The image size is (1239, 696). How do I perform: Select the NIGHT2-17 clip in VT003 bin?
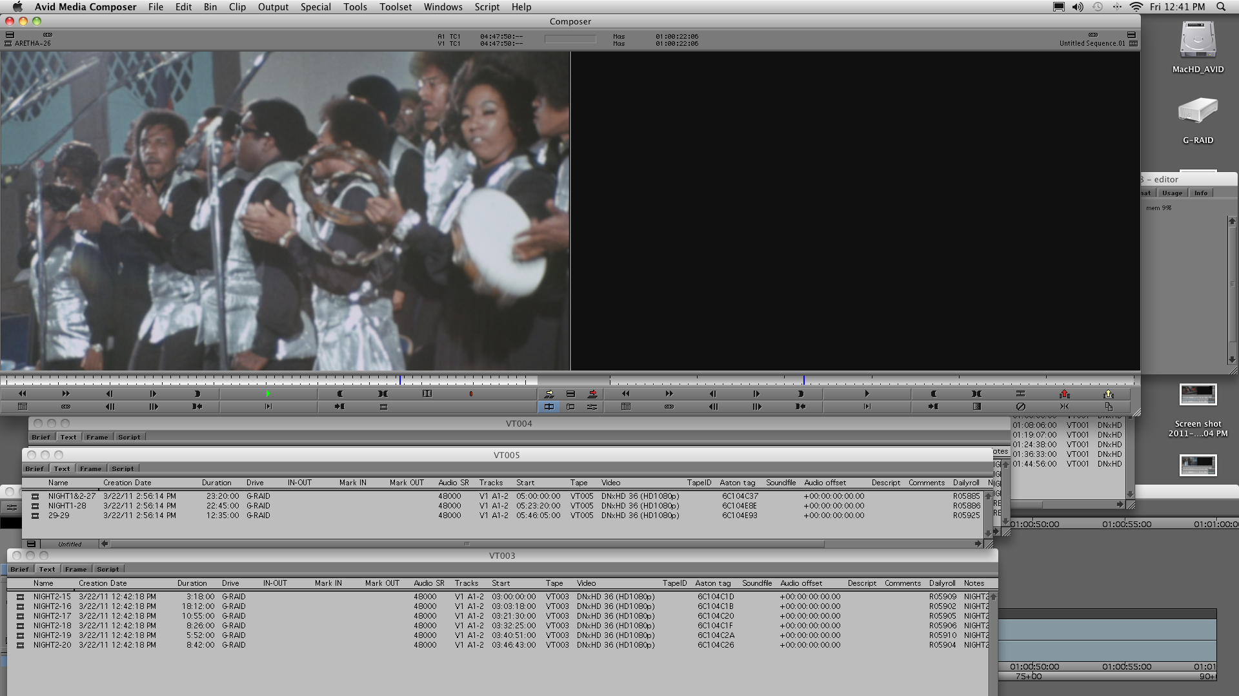coord(52,616)
